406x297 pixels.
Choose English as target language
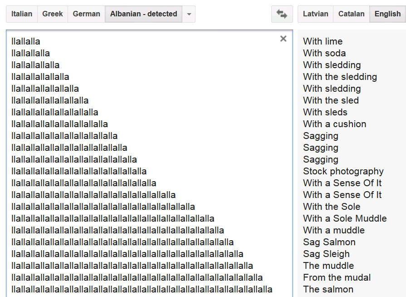coord(387,14)
